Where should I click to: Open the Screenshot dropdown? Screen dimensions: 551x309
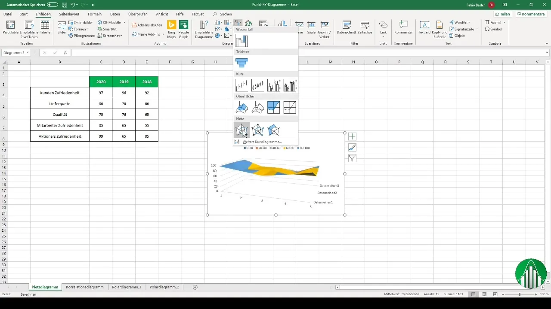click(x=110, y=36)
